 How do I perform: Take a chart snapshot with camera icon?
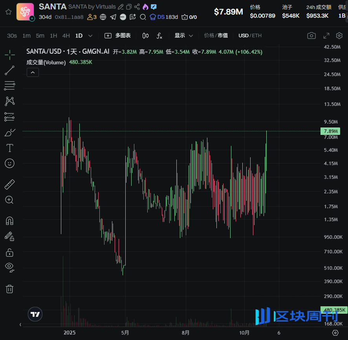click(x=311, y=36)
